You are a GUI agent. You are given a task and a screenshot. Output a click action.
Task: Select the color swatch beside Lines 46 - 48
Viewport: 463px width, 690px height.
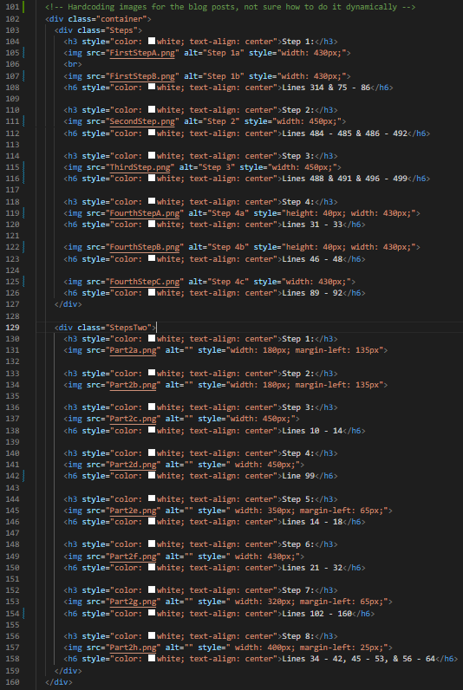(152, 258)
